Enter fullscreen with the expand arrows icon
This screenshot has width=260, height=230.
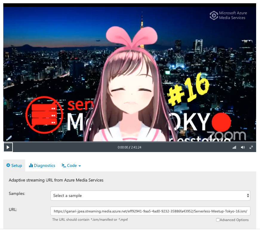pyautogui.click(x=251, y=147)
